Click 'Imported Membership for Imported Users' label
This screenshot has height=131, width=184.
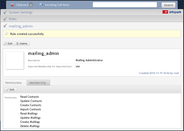click(50, 67)
